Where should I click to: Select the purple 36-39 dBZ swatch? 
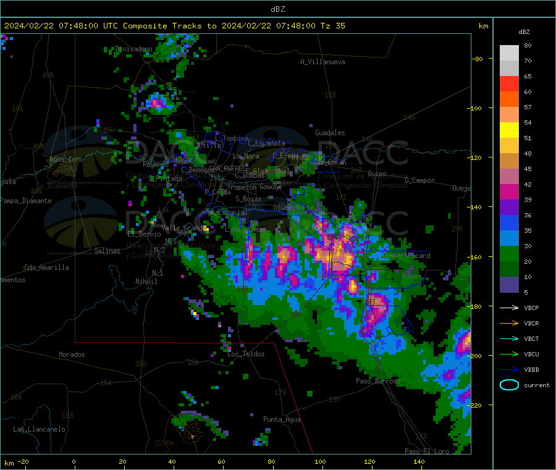point(509,208)
